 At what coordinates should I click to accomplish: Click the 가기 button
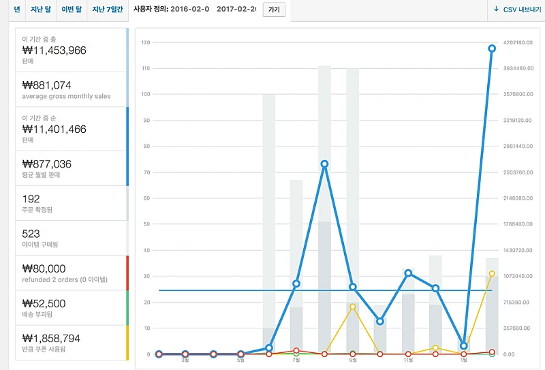(x=274, y=10)
